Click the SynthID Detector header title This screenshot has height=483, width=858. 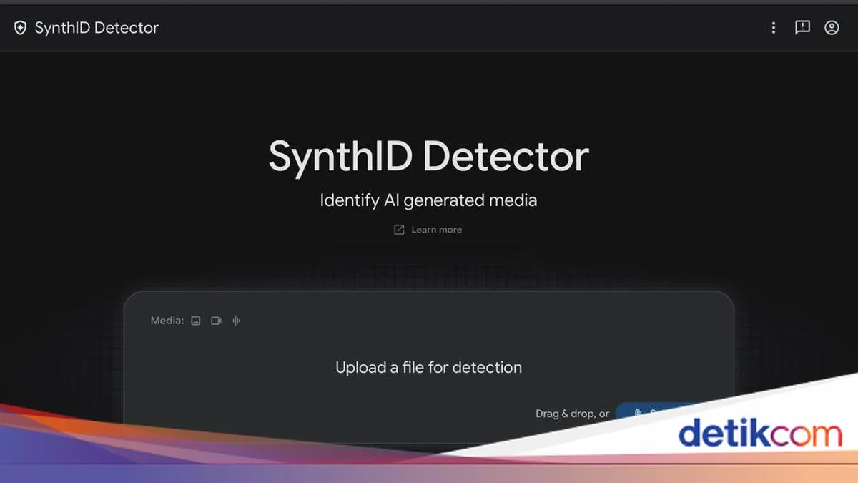click(97, 28)
